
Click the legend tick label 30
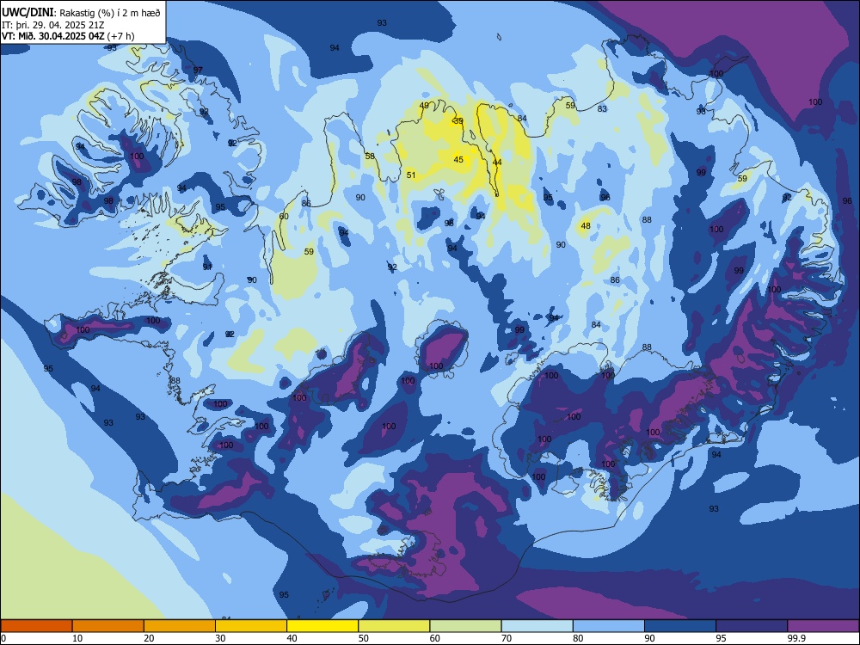click(220, 638)
